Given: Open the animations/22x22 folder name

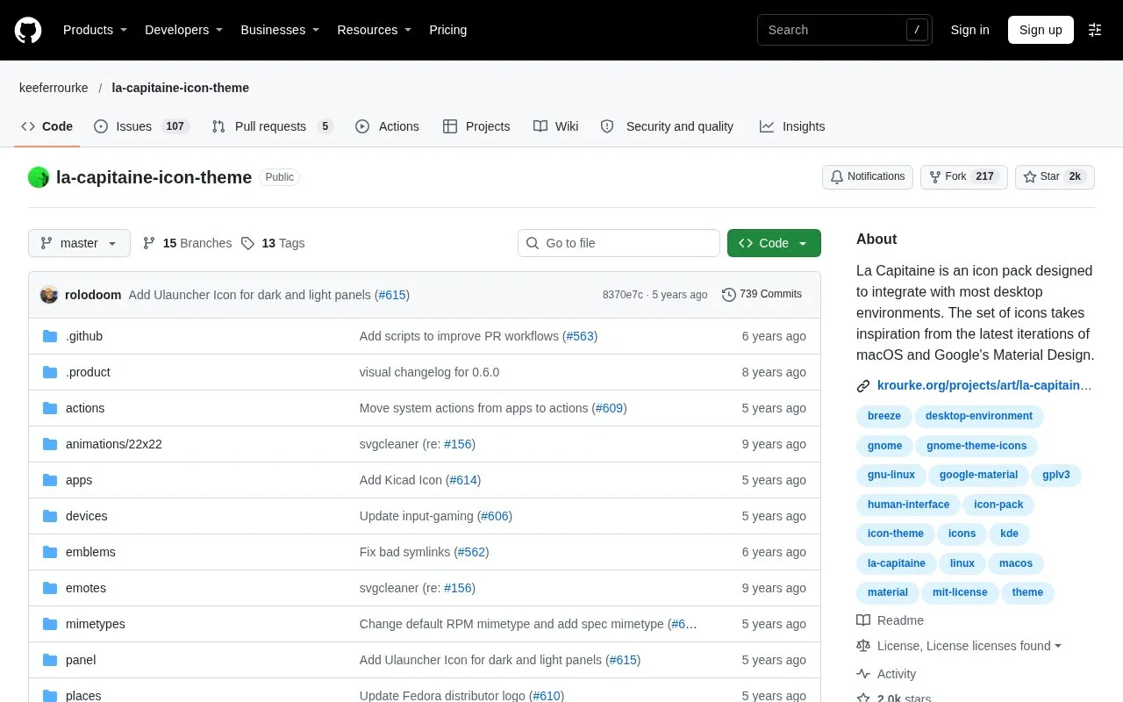Looking at the screenshot, I should click(114, 444).
